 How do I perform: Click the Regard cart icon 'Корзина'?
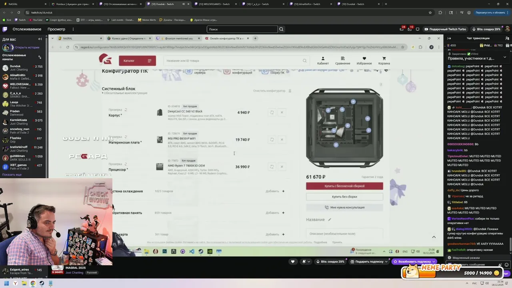click(384, 60)
